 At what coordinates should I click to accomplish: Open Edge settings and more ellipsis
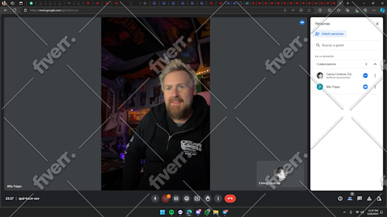374,10
